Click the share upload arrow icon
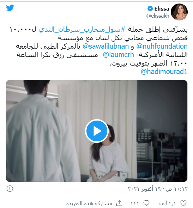 [119, 203]
